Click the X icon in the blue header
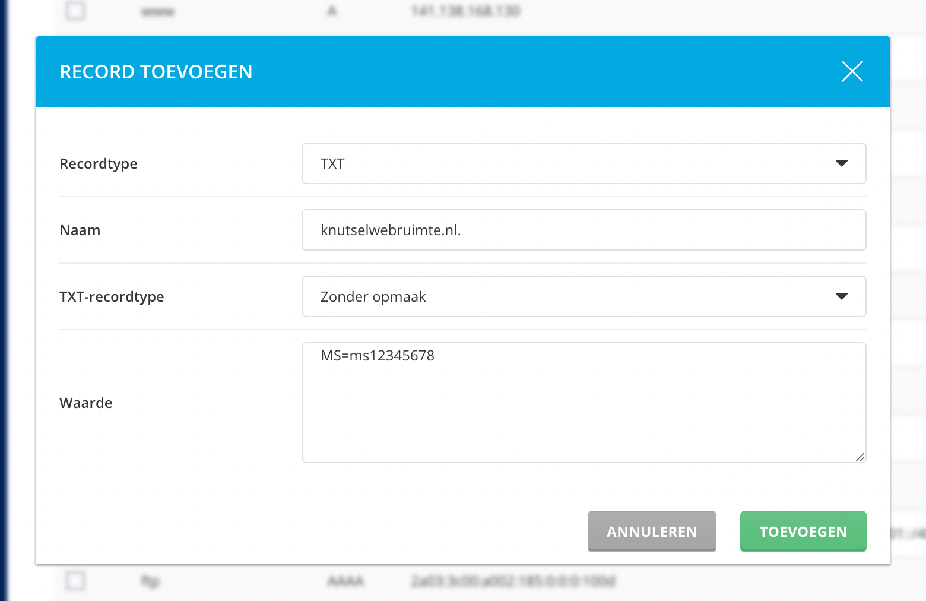 pos(852,71)
